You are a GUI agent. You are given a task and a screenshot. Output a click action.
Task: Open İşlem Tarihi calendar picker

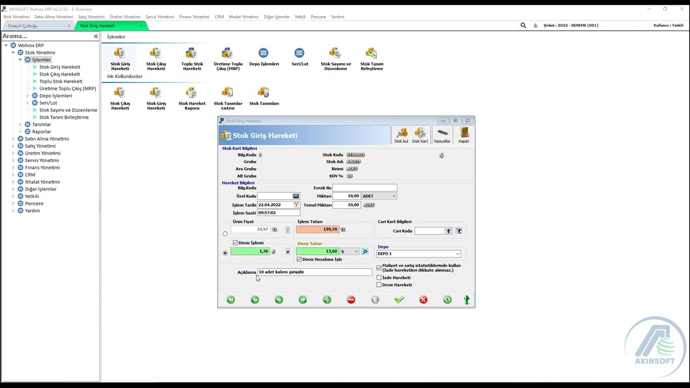(x=296, y=205)
